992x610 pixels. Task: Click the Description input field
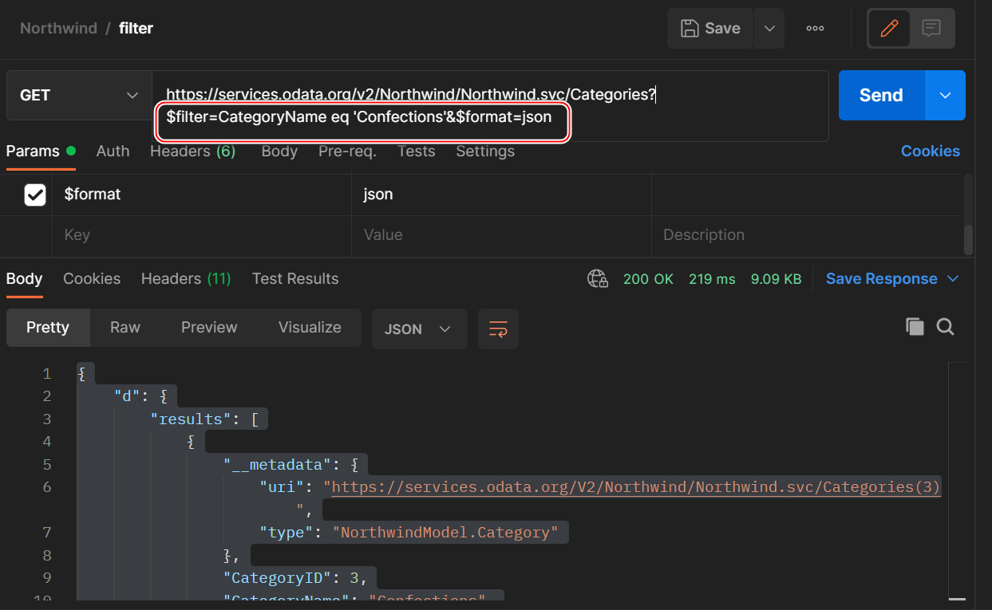click(x=807, y=235)
